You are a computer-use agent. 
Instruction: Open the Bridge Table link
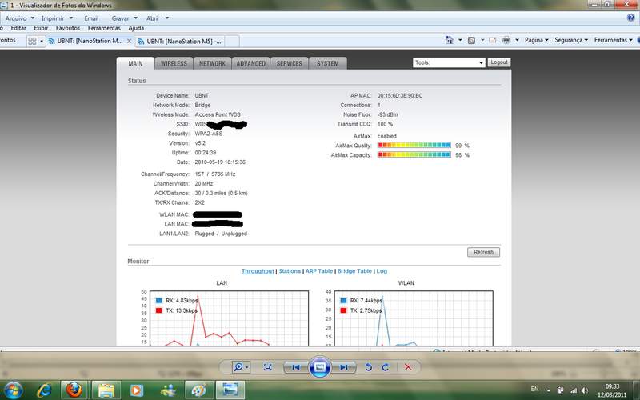pos(354,271)
